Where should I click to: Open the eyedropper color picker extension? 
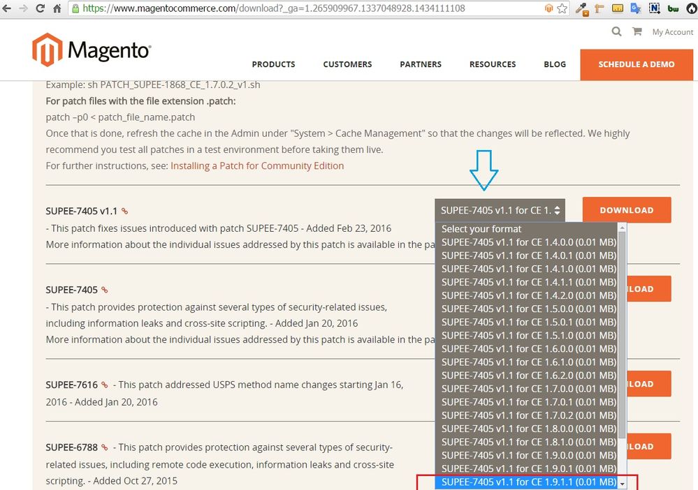582,8
